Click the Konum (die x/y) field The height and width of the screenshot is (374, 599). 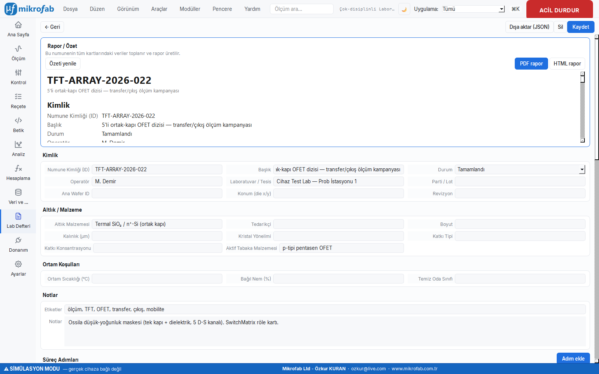pyautogui.click(x=338, y=193)
